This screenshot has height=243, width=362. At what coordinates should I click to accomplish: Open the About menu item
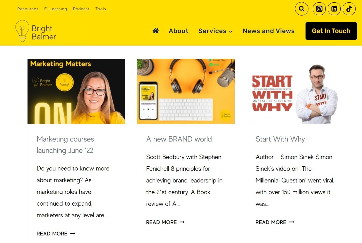click(x=179, y=31)
